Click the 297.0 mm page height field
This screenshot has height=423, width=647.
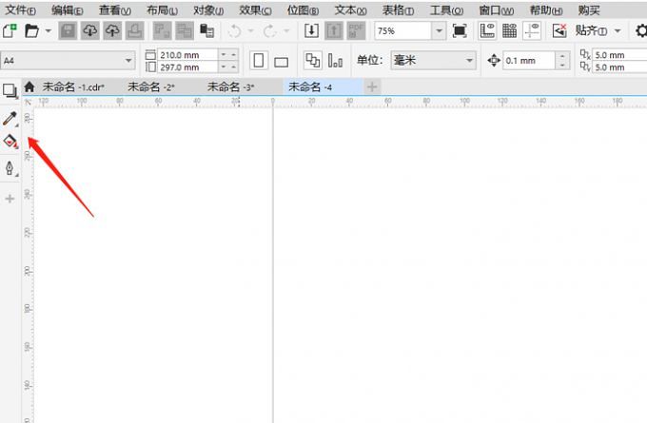(187, 67)
